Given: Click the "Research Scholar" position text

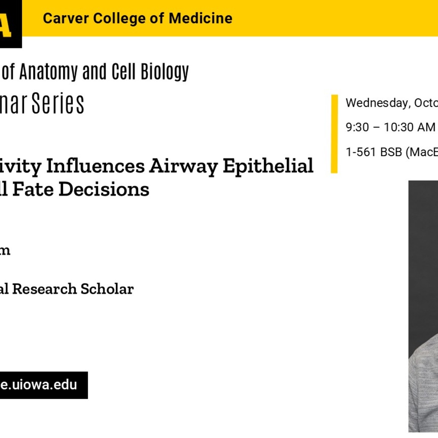Looking at the screenshot, I should point(73,289).
